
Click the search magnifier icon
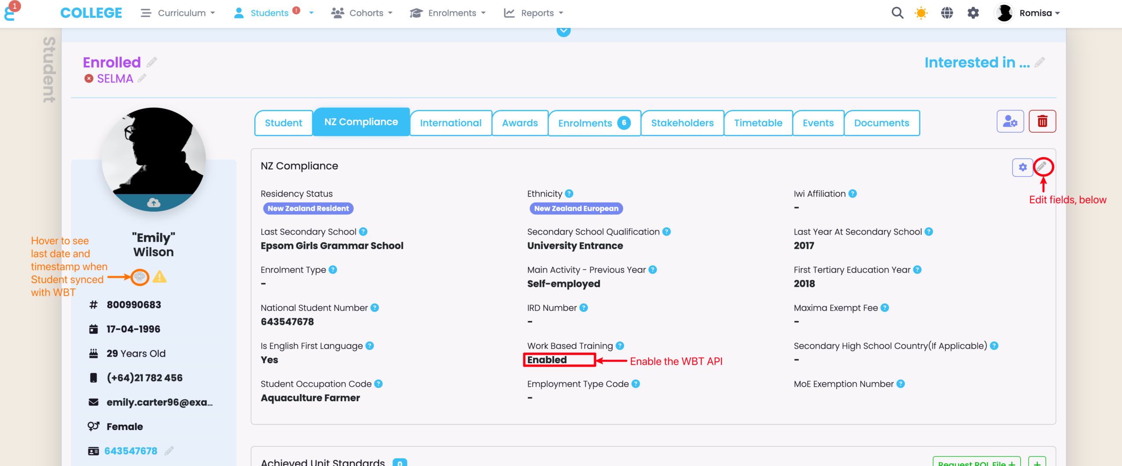click(897, 13)
